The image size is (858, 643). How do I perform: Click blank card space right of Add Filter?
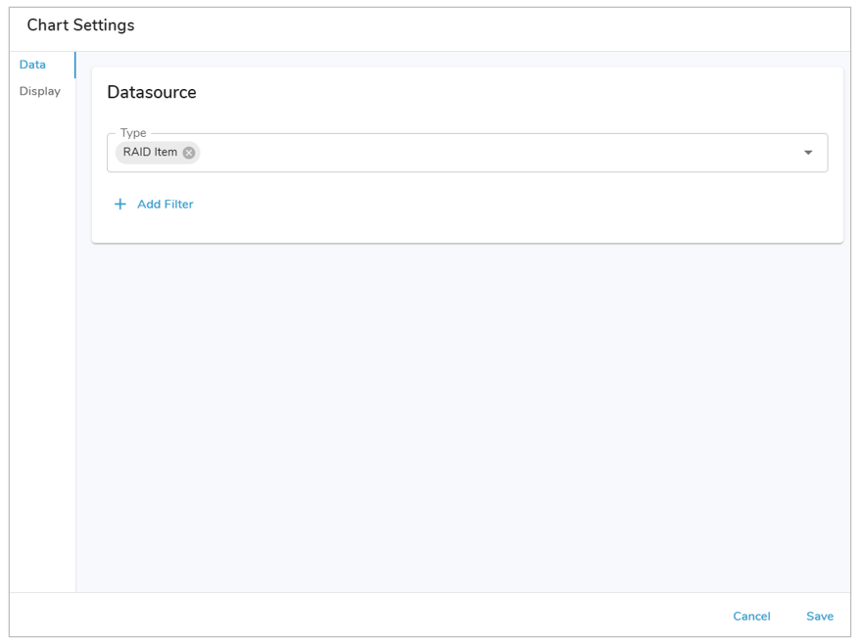pos(509,205)
